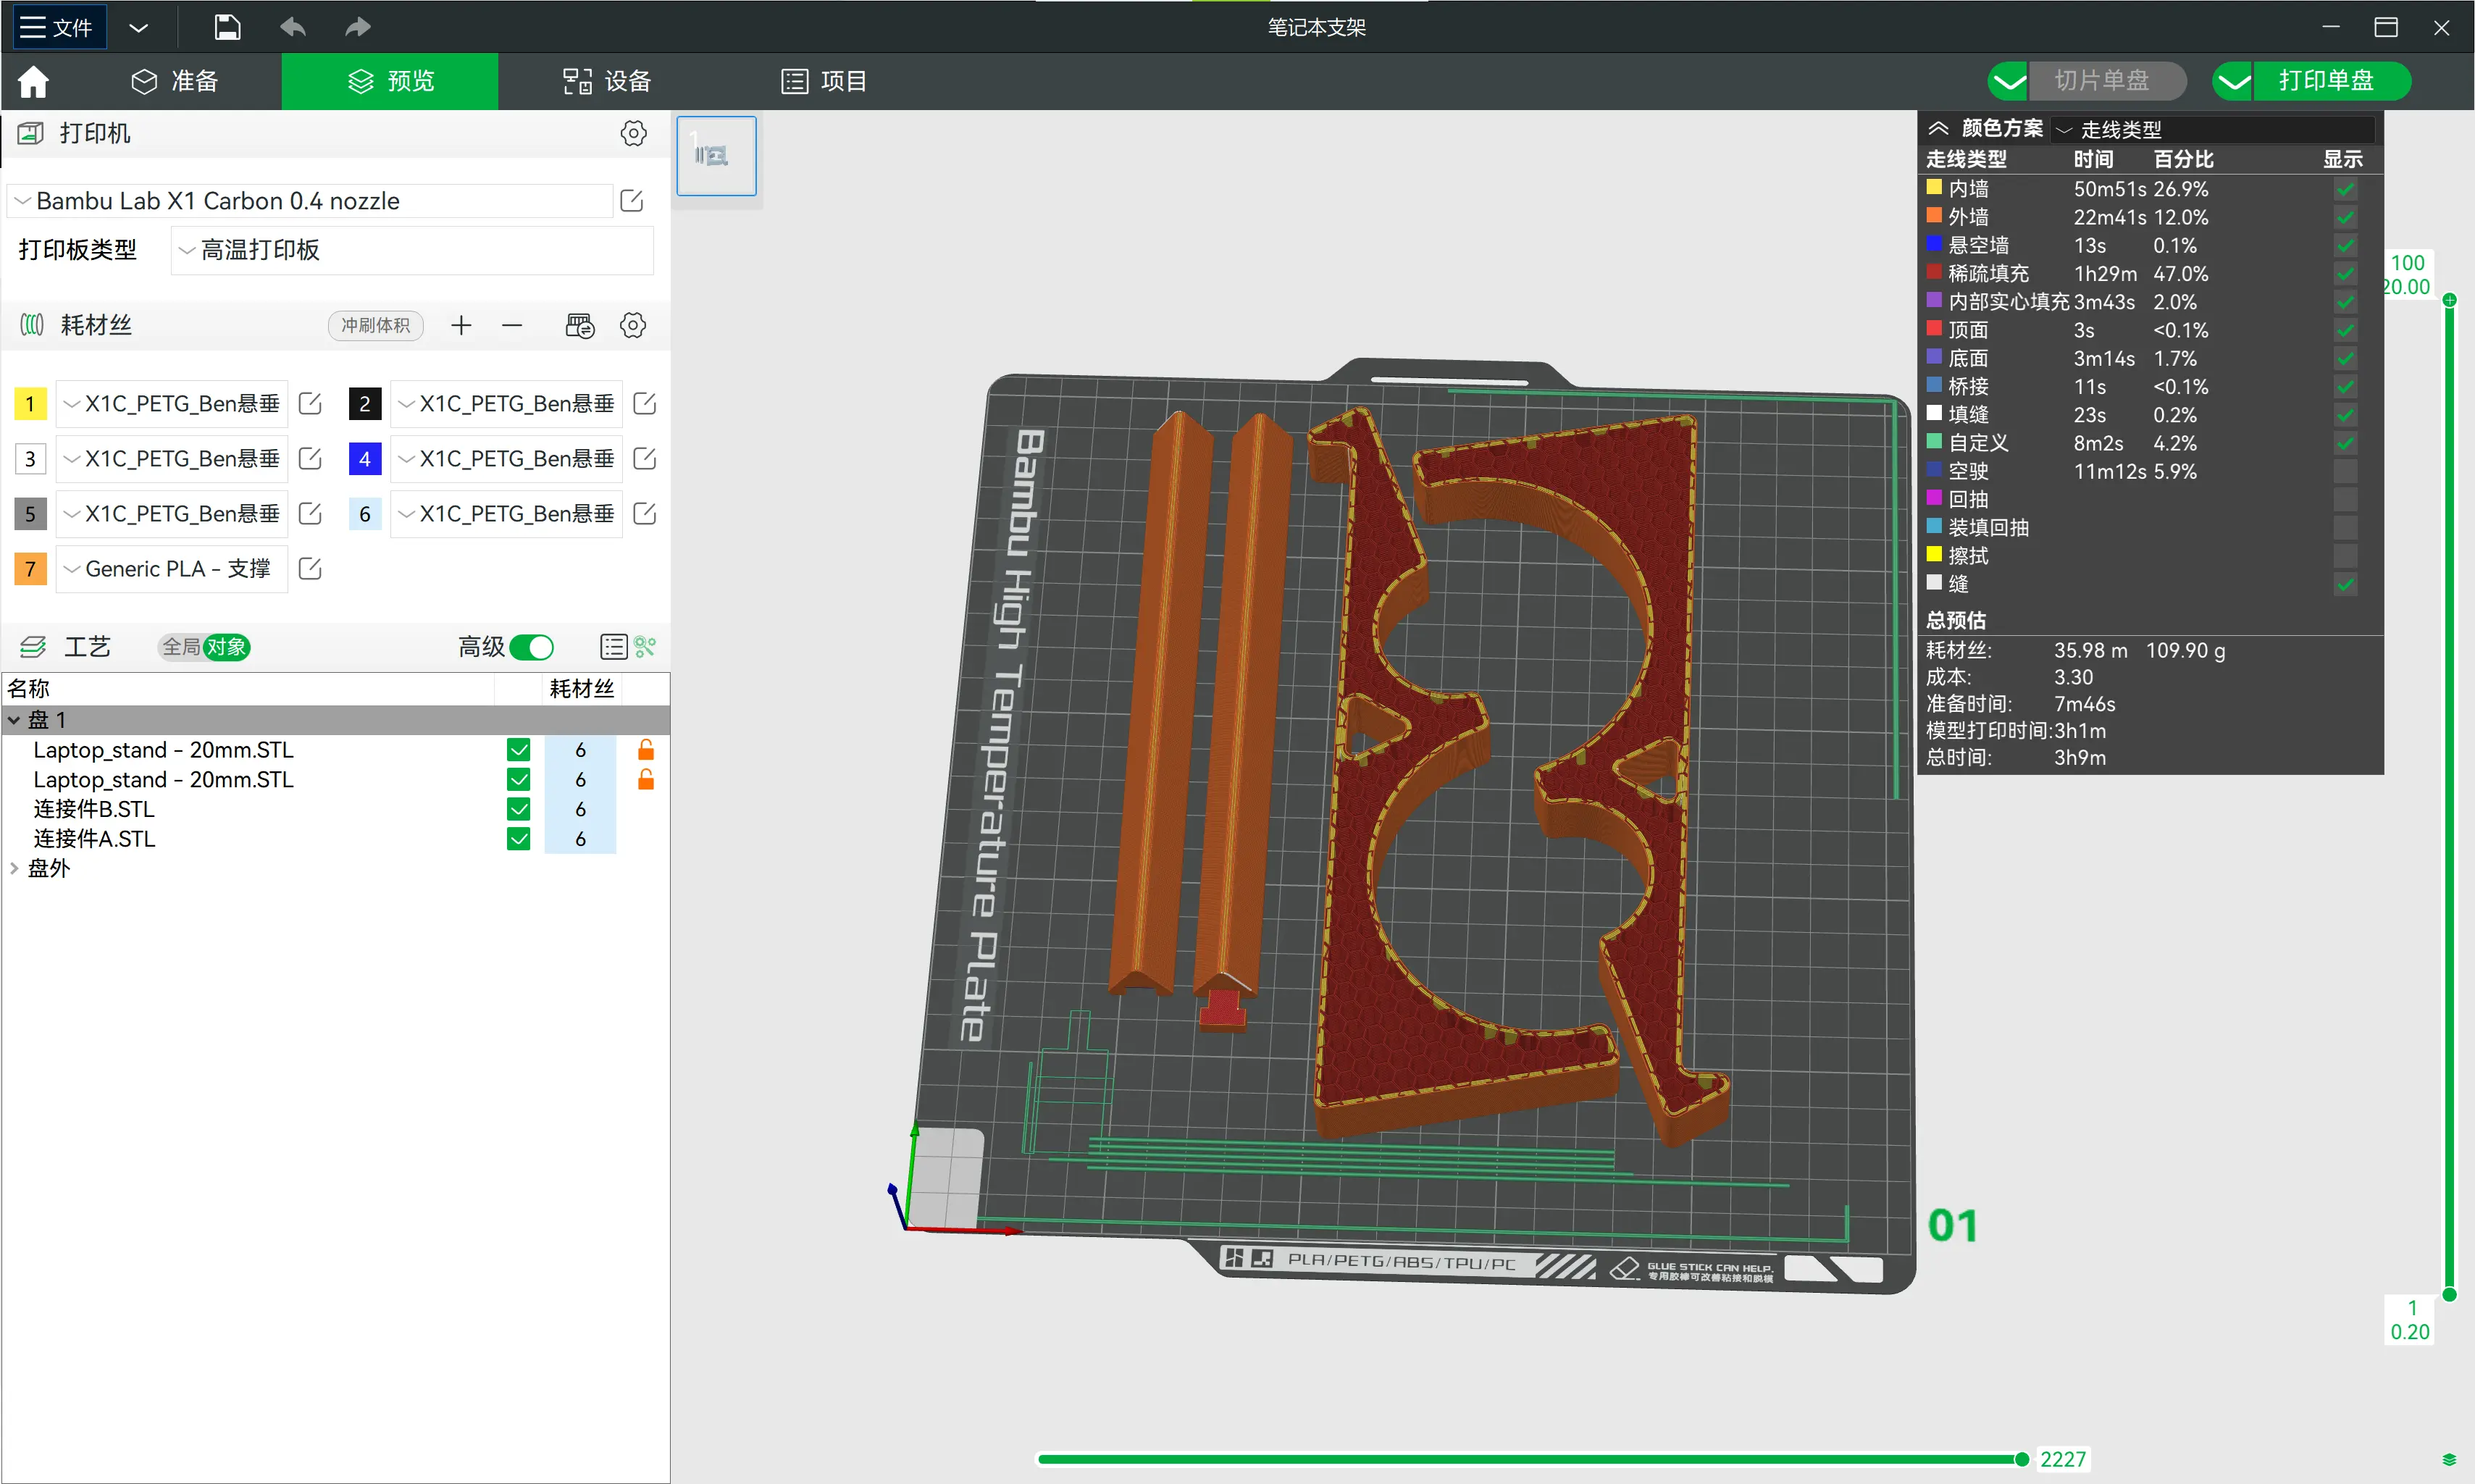Hide 内墙 inner wall lines
2475x1484 pixels.
(x=2345, y=188)
